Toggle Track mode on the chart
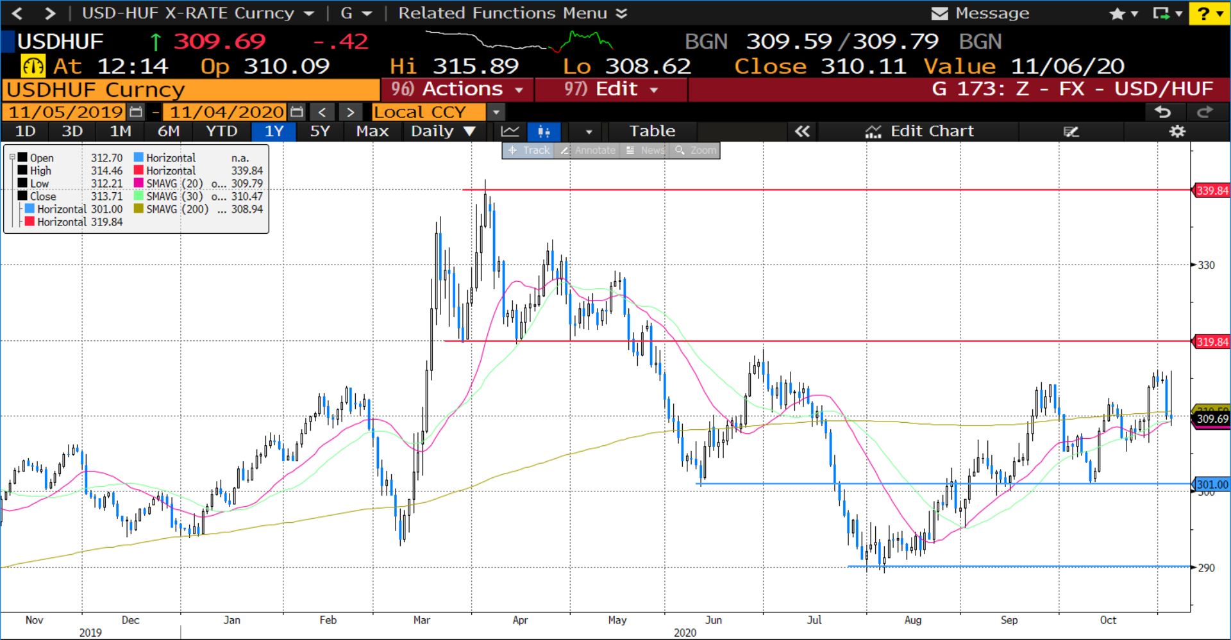Screen dimensions: 1231x640 [528, 151]
